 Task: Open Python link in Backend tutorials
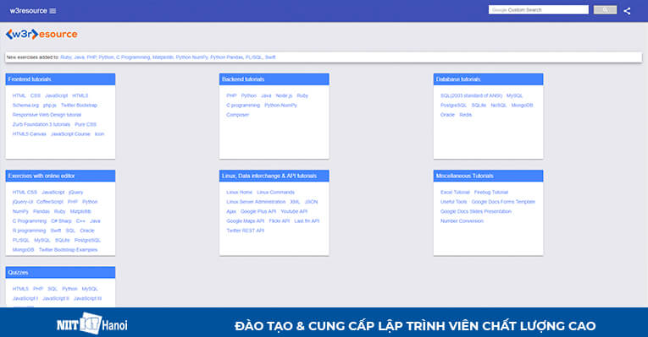tap(249, 95)
